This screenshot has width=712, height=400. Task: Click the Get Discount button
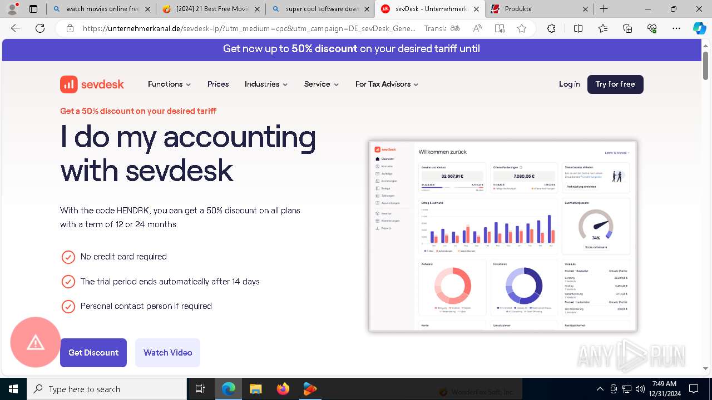(93, 353)
